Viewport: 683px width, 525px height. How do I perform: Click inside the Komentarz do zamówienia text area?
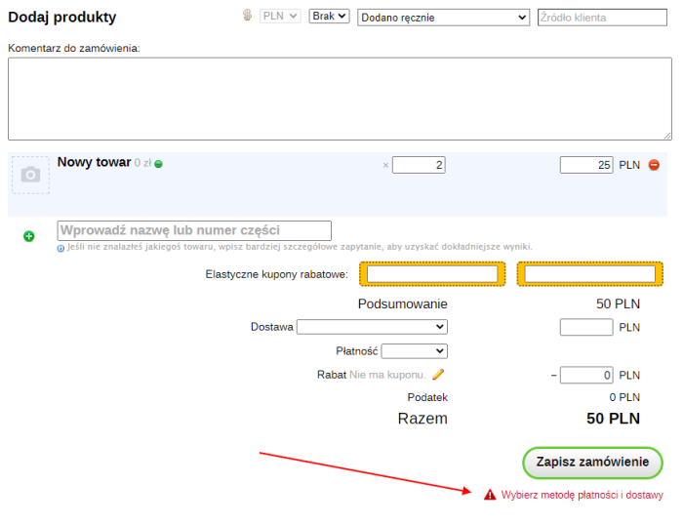[x=340, y=98]
